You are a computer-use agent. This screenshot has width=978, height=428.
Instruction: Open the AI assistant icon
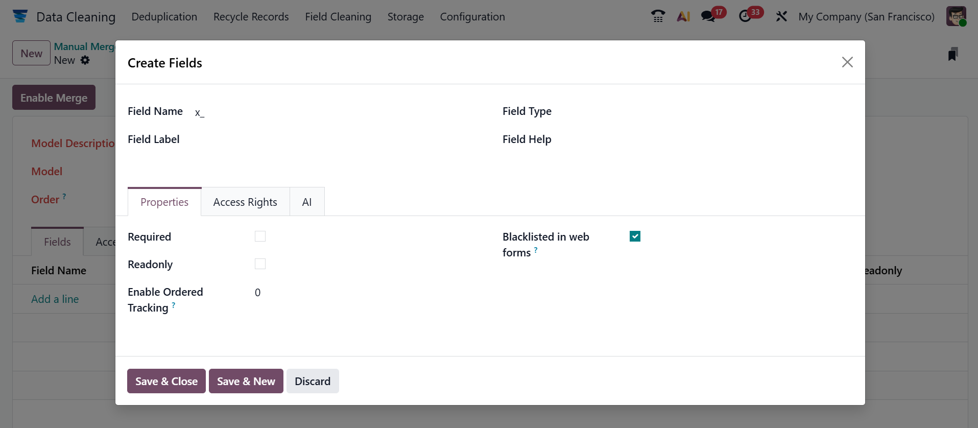coord(683,16)
